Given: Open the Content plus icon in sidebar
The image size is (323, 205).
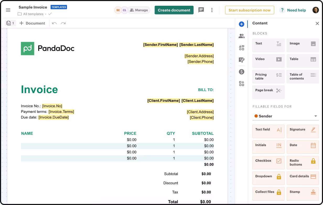Looking at the screenshot, I should [241, 24].
